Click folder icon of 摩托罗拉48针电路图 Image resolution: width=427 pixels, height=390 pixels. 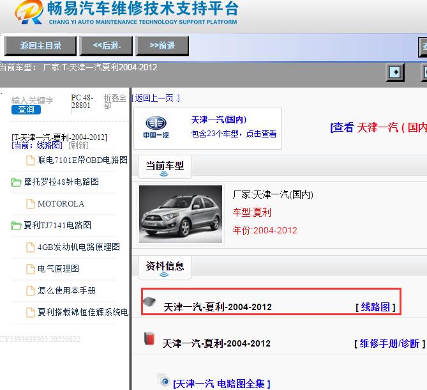(x=17, y=182)
